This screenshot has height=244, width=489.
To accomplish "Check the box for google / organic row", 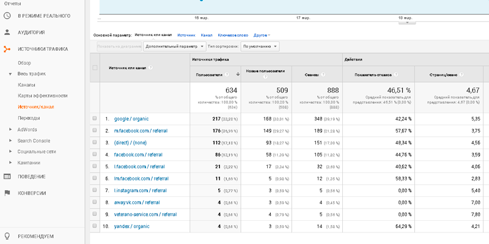I will click(x=95, y=119).
